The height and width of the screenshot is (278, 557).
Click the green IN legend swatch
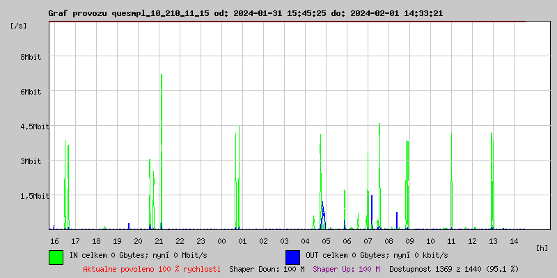click(56, 256)
